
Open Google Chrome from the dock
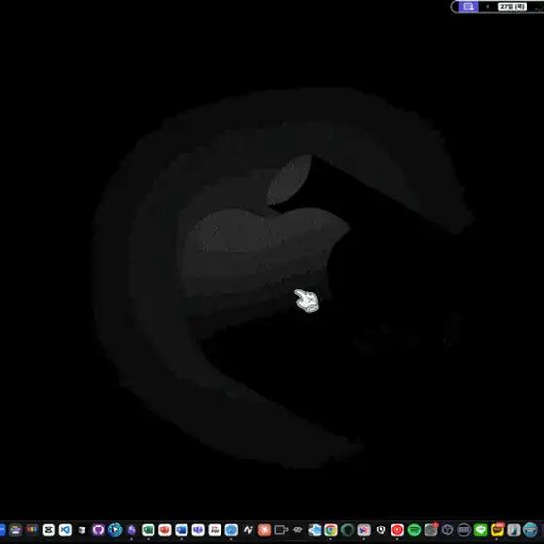point(331,529)
